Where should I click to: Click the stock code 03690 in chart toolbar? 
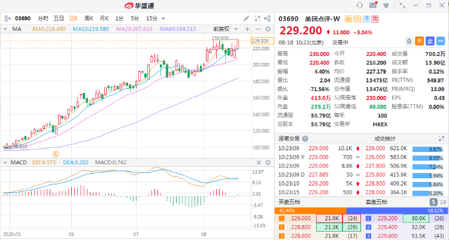tap(23, 19)
